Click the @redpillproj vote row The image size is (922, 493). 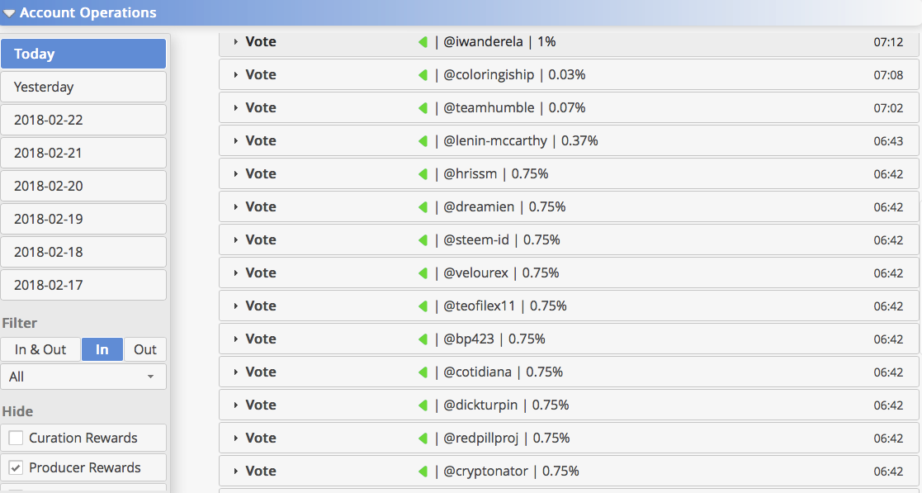click(569, 438)
